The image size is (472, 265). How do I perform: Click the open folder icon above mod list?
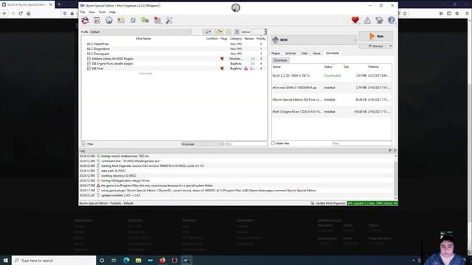(x=219, y=32)
